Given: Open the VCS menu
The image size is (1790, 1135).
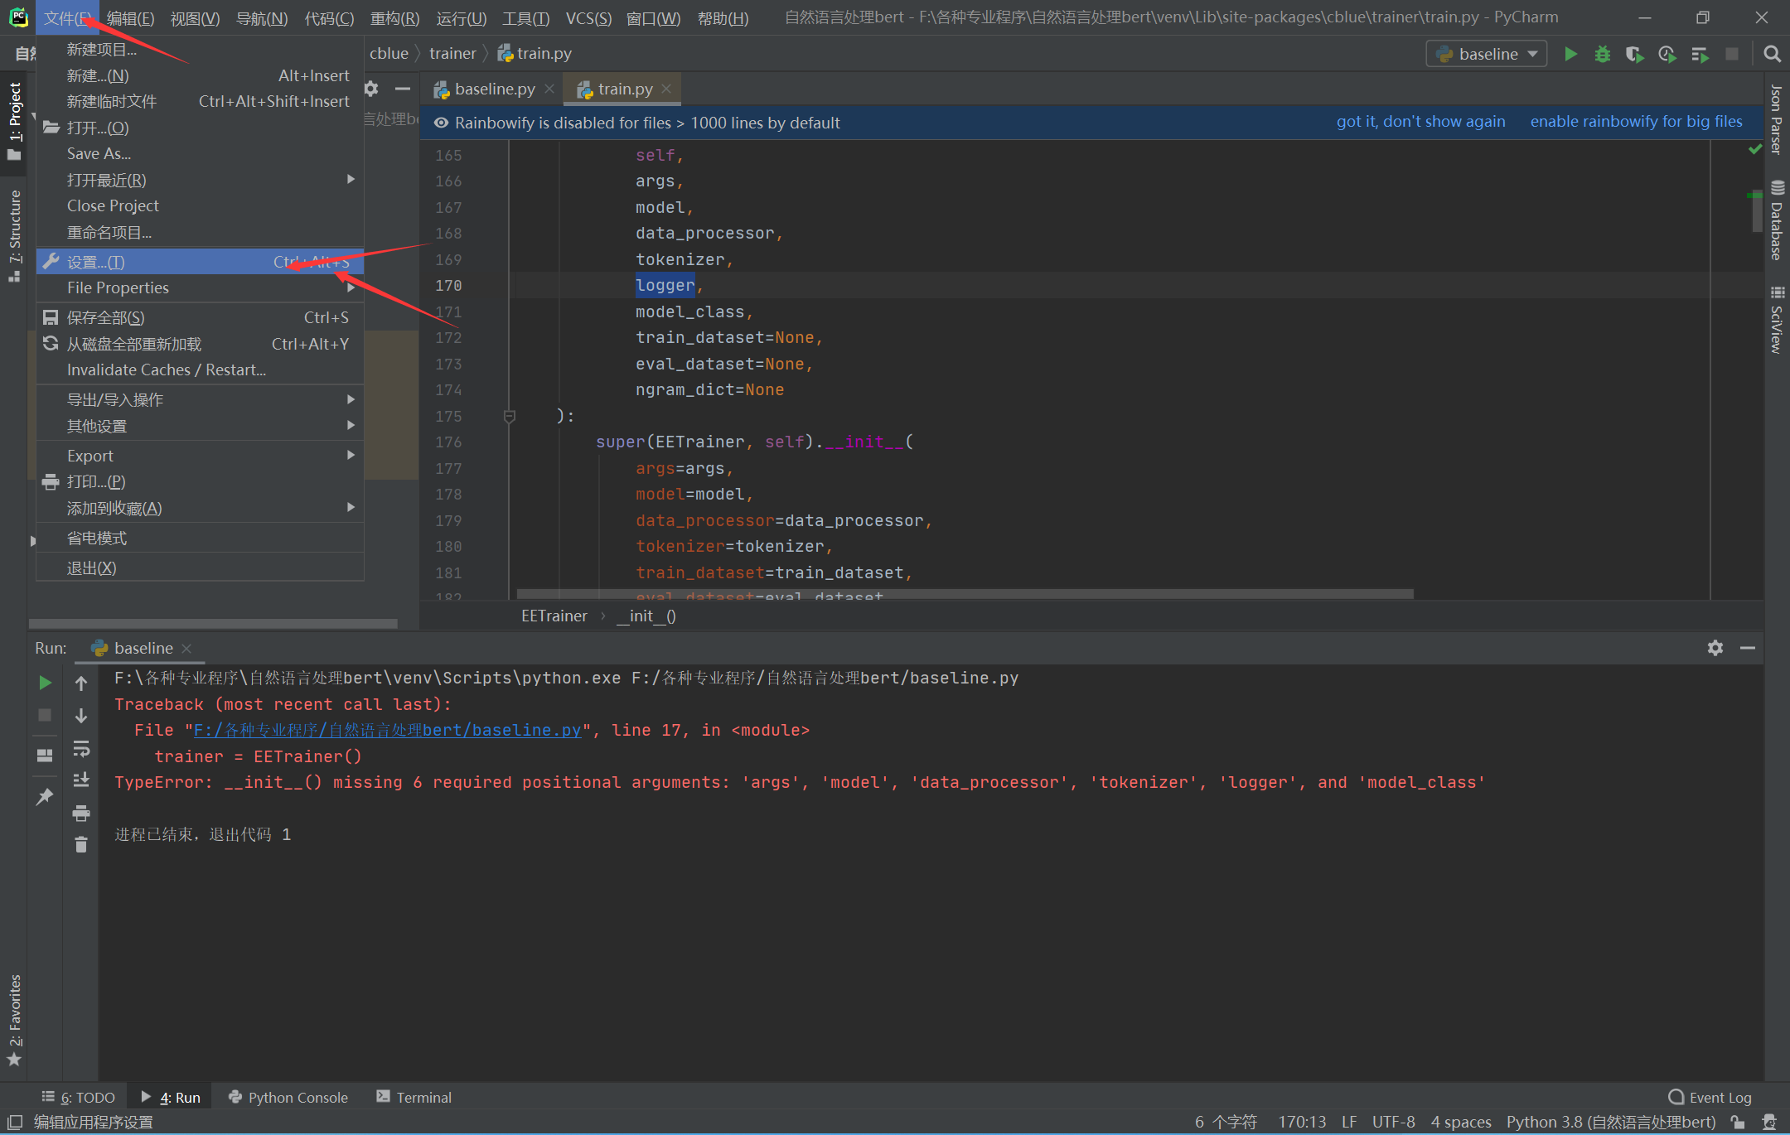Looking at the screenshot, I should 588,18.
